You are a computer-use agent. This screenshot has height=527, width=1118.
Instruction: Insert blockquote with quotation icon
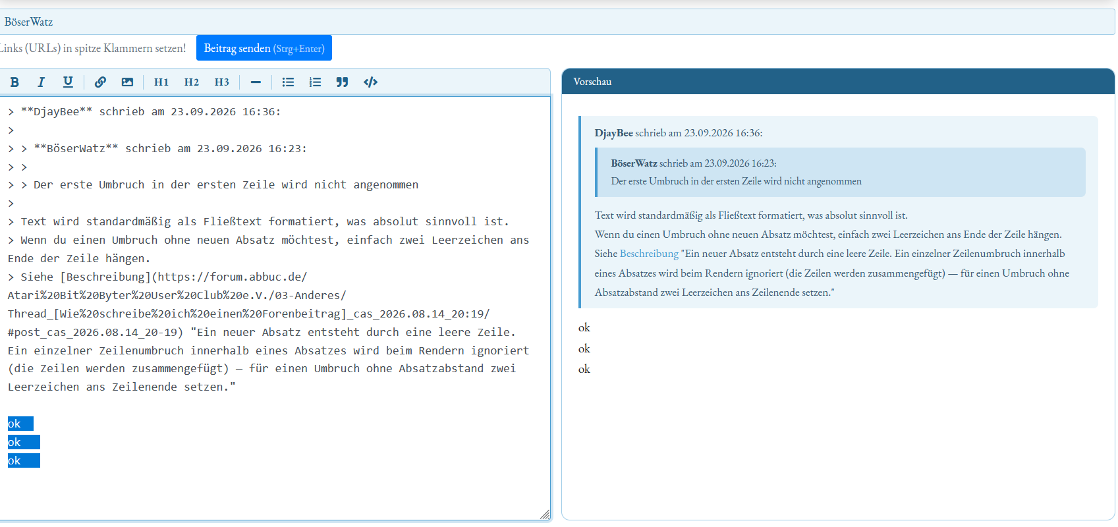[342, 82]
